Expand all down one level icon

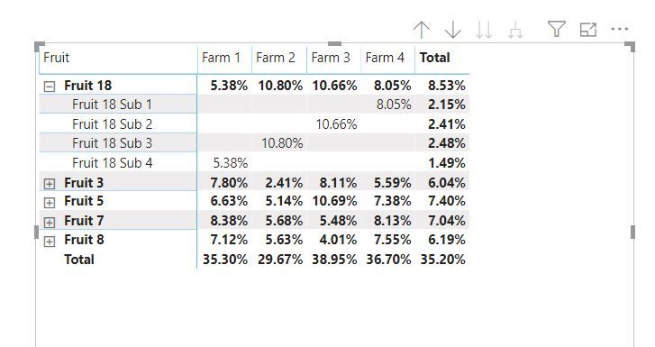515,30
